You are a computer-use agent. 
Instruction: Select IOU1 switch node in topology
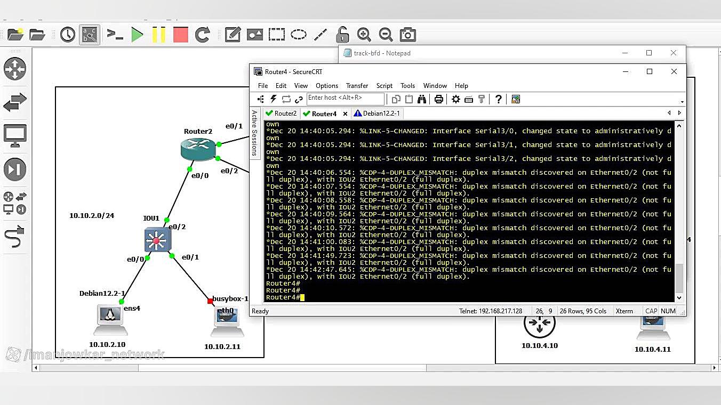pyautogui.click(x=157, y=240)
